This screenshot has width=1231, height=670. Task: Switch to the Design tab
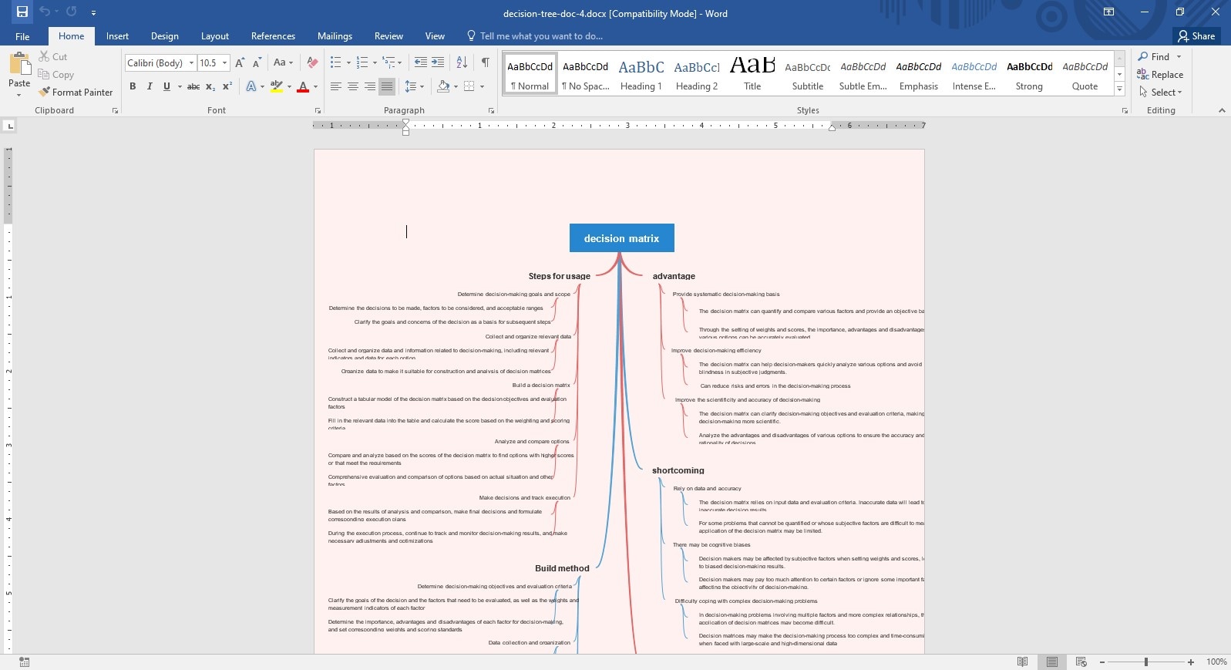pos(164,36)
